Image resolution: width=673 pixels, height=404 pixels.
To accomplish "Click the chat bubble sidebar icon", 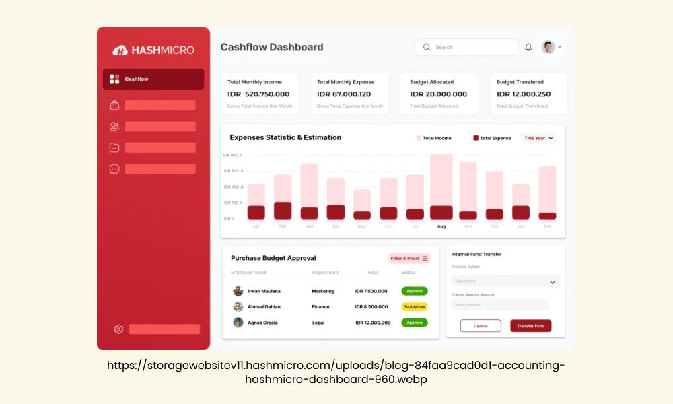I will click(x=114, y=169).
